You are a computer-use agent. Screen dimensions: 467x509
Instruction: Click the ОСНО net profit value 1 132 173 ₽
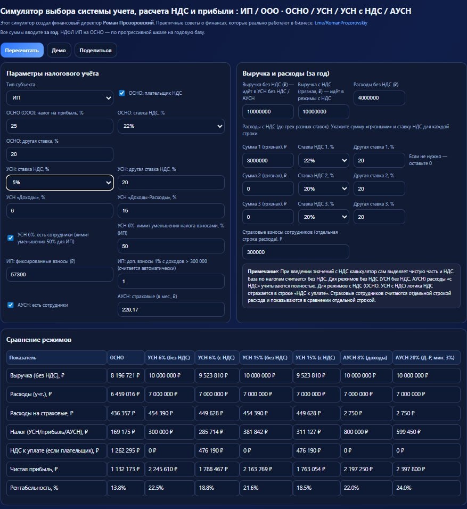tap(125, 469)
